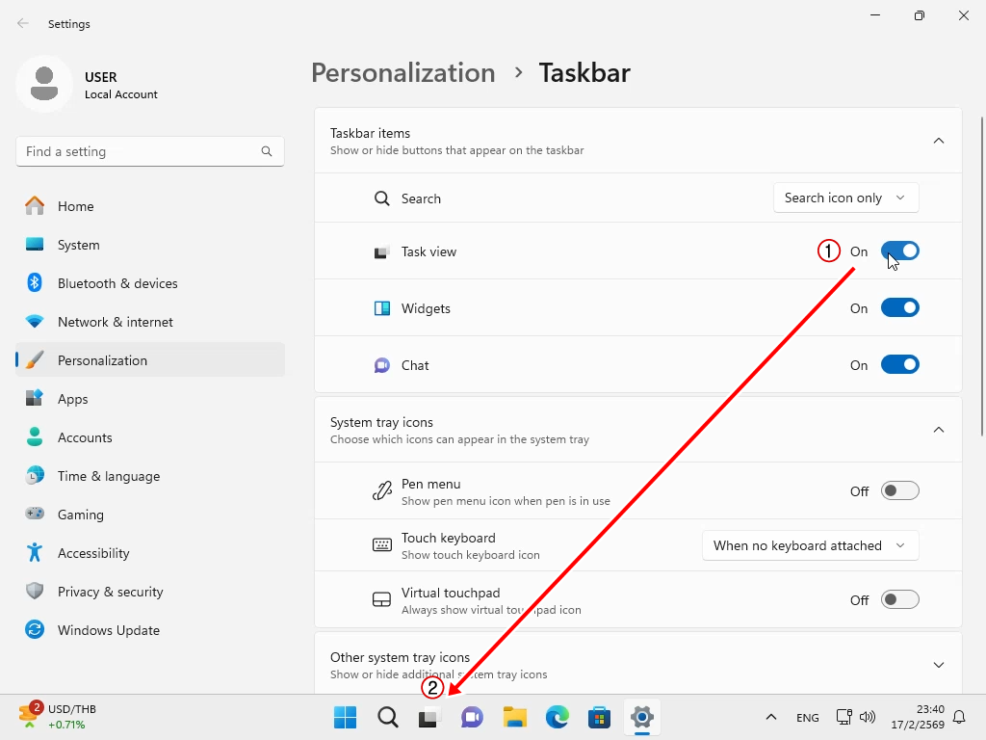Open File Explorer from the taskbar
The height and width of the screenshot is (740, 986).
click(x=515, y=718)
